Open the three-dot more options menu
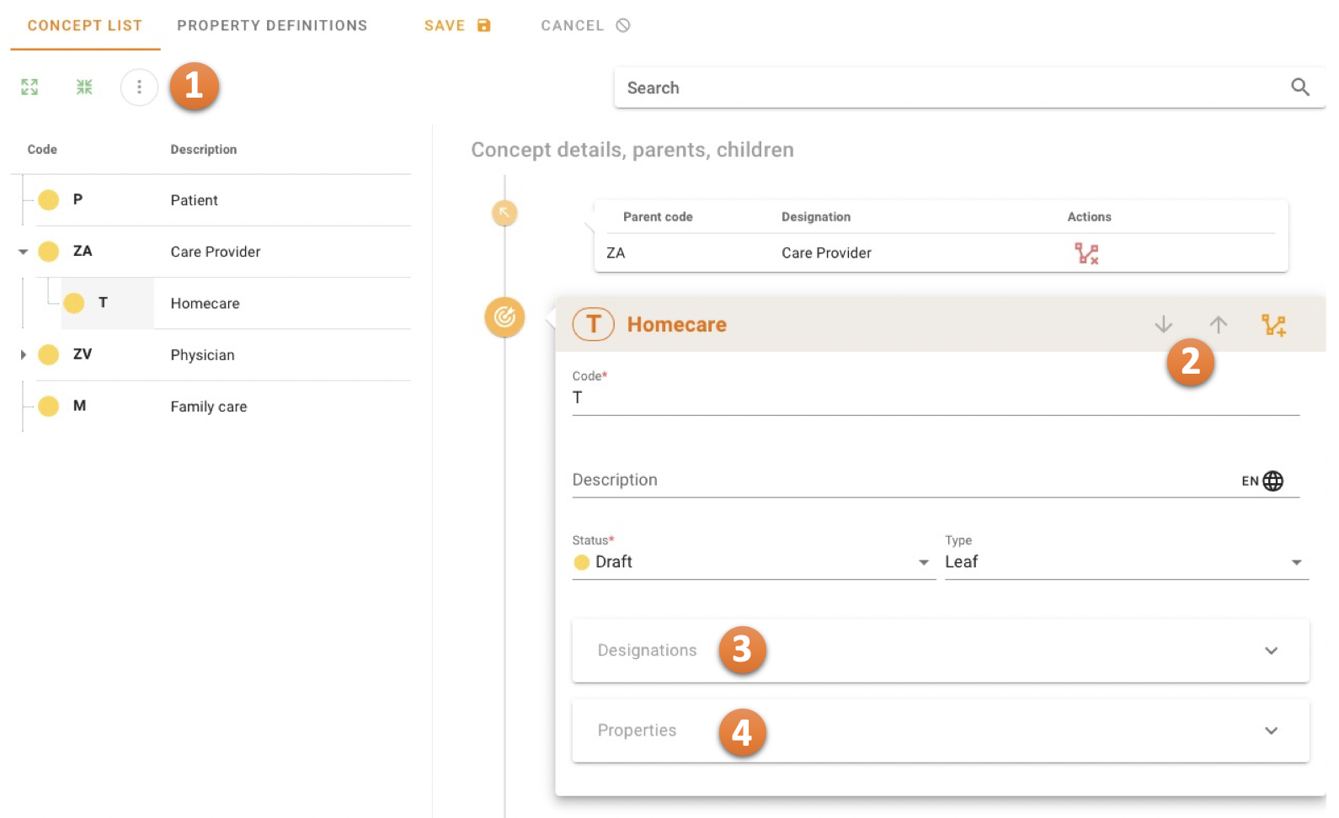1339x818 pixels. click(x=139, y=87)
